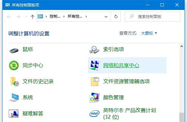Maximize the 所有控制面板项 window
This screenshot has width=187, height=122.
coord(162,5)
